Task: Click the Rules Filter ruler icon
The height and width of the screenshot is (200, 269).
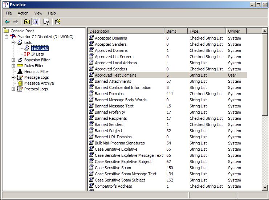Action: click(20, 66)
